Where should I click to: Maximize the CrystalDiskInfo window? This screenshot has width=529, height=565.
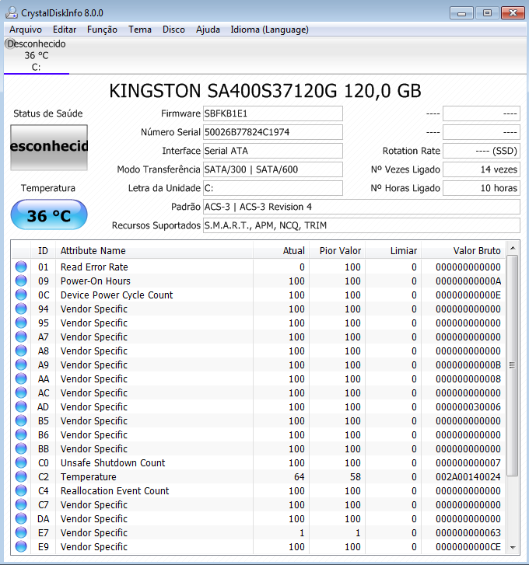coord(487,13)
